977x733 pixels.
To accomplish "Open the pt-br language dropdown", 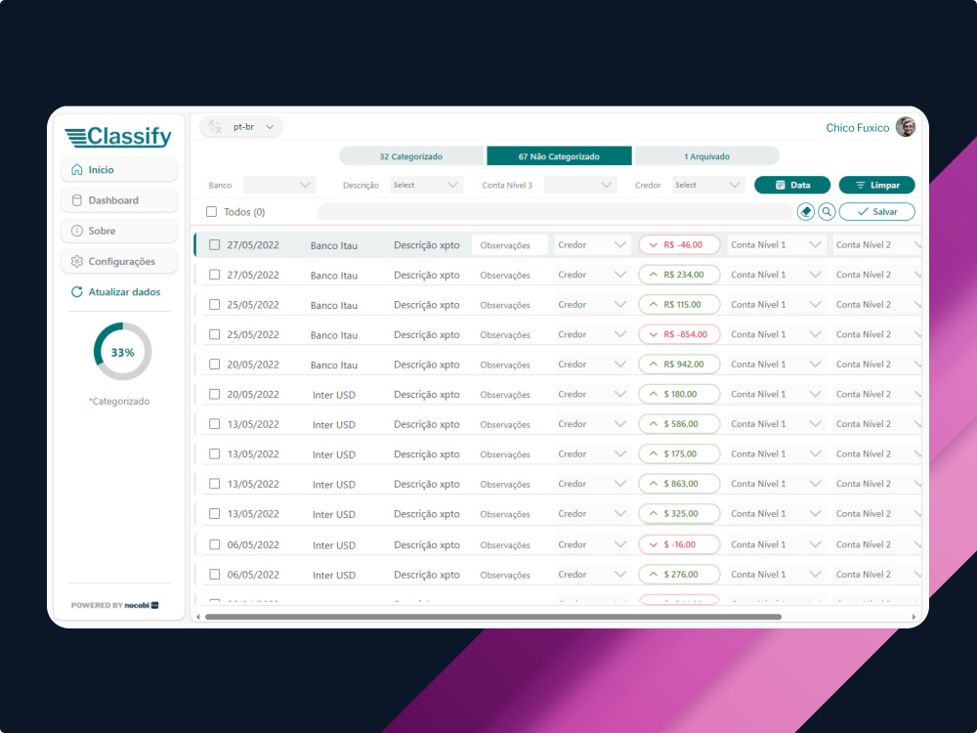I will [x=241, y=126].
